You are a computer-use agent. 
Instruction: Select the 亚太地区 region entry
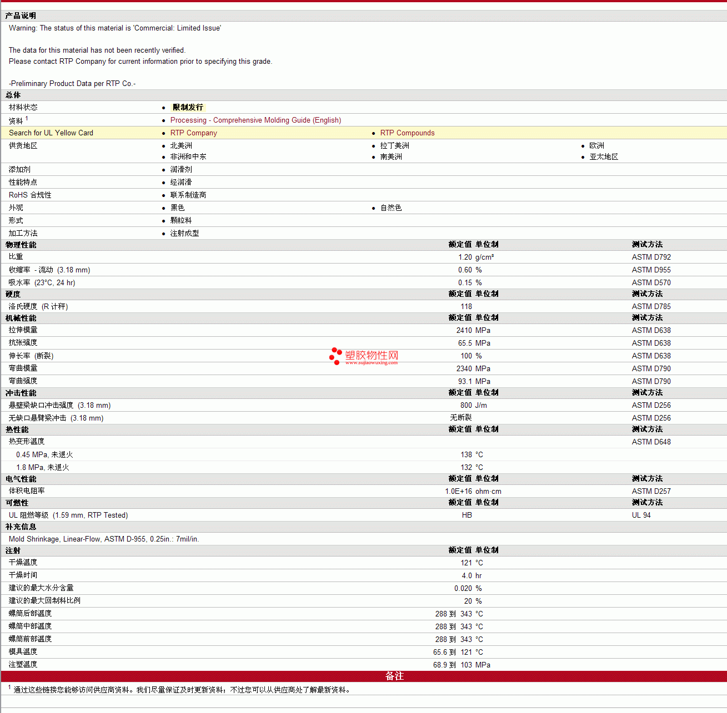[604, 157]
